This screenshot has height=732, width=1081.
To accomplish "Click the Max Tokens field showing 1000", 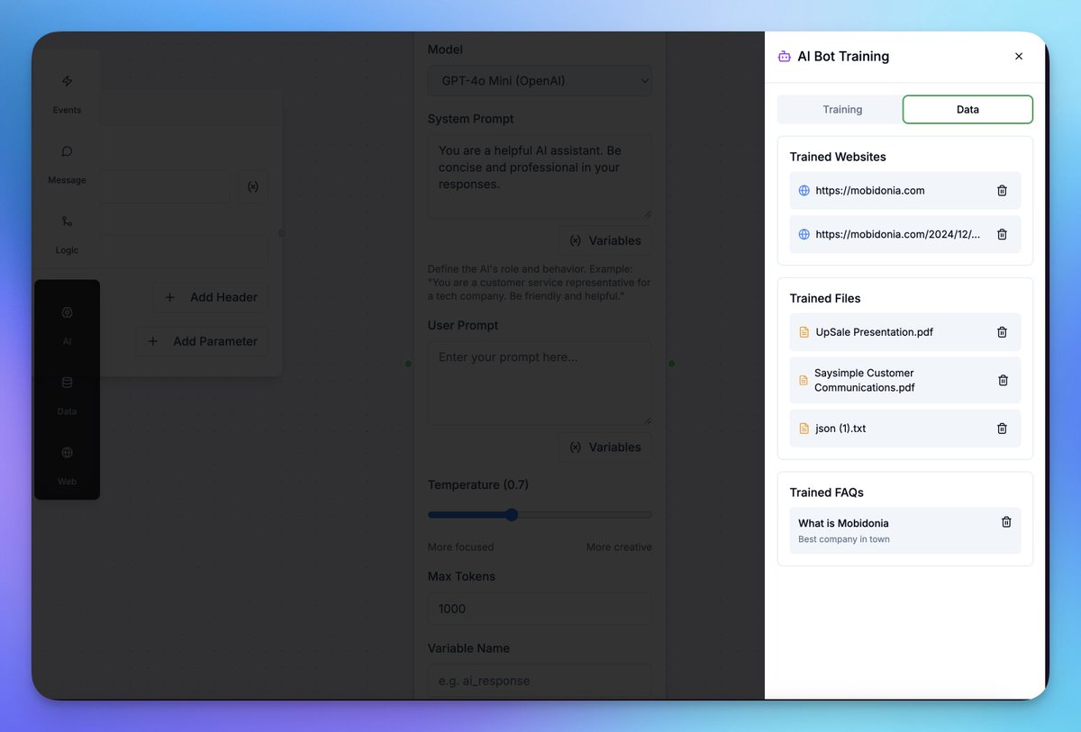I will point(540,609).
